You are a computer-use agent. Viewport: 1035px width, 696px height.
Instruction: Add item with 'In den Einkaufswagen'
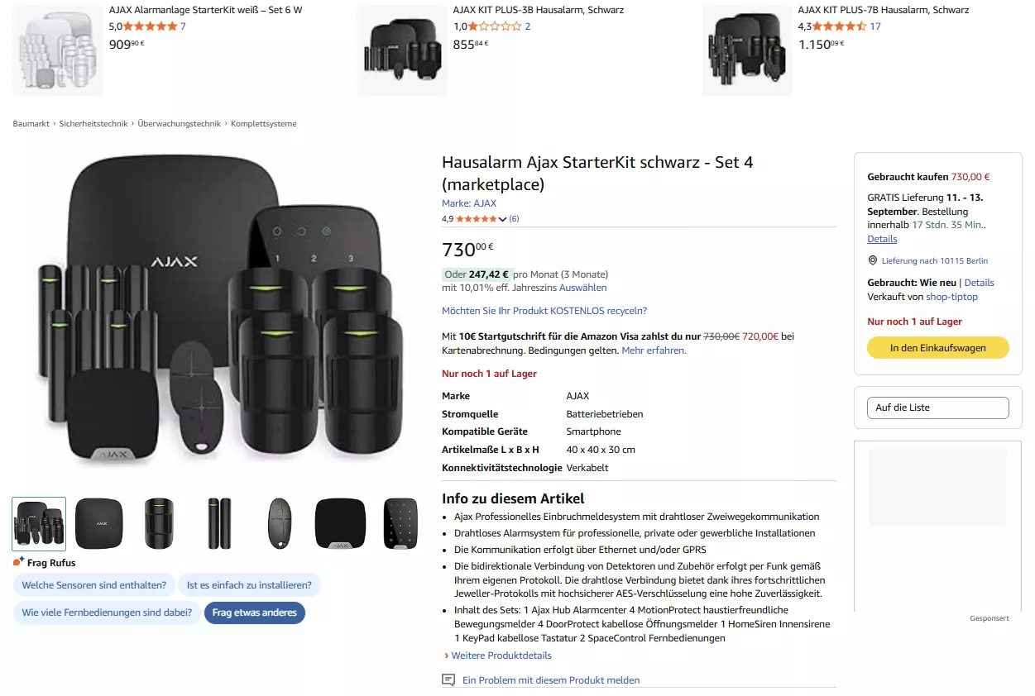pyautogui.click(x=937, y=348)
